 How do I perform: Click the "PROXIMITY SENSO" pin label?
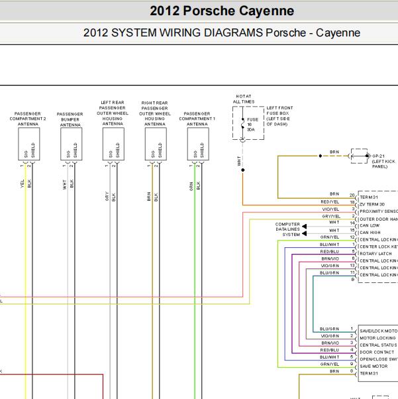point(379,211)
